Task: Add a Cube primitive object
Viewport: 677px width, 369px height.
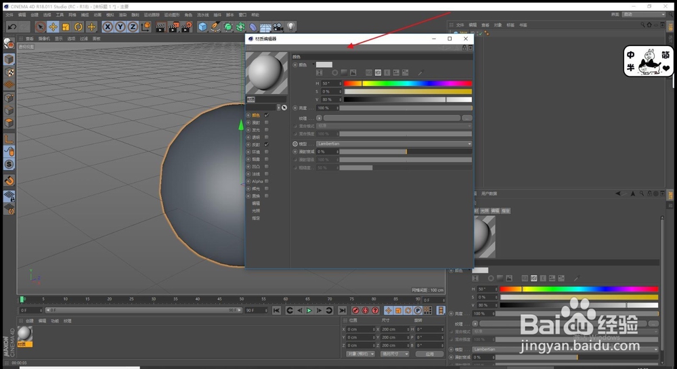Action: point(202,27)
